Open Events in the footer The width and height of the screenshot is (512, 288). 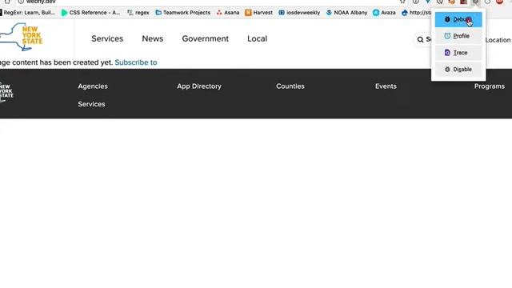click(386, 86)
